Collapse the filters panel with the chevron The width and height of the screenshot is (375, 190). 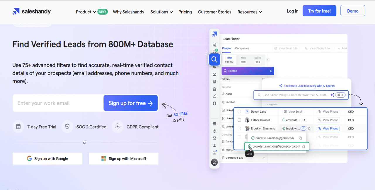coord(268,60)
